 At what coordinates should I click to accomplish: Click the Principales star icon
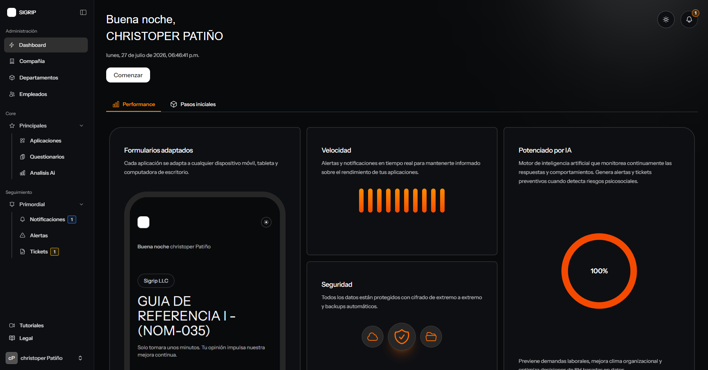point(12,126)
